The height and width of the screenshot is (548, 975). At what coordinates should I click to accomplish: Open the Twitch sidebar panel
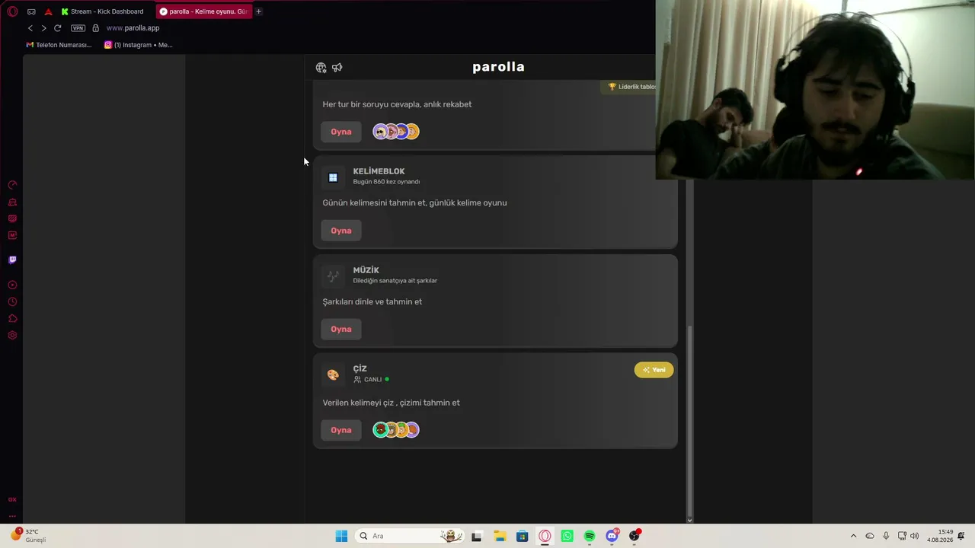click(12, 260)
